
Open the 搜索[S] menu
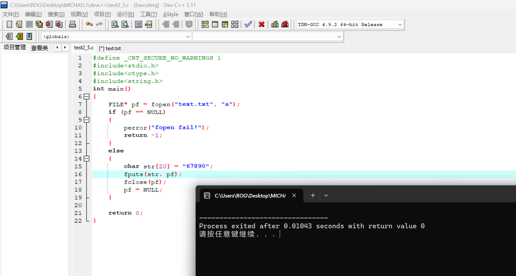(x=56, y=14)
